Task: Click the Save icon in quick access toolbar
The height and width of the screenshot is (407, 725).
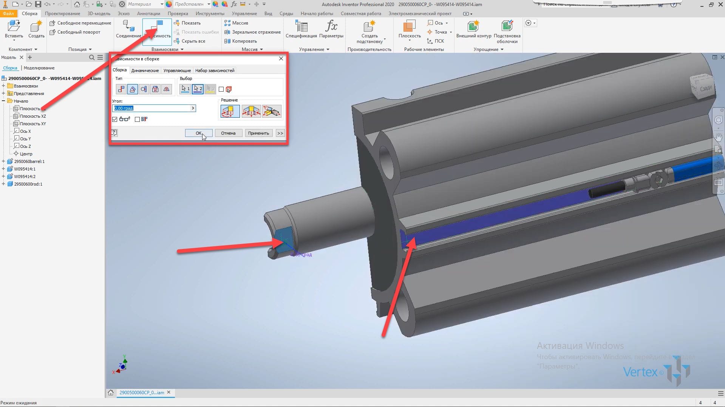Action: coord(38,4)
